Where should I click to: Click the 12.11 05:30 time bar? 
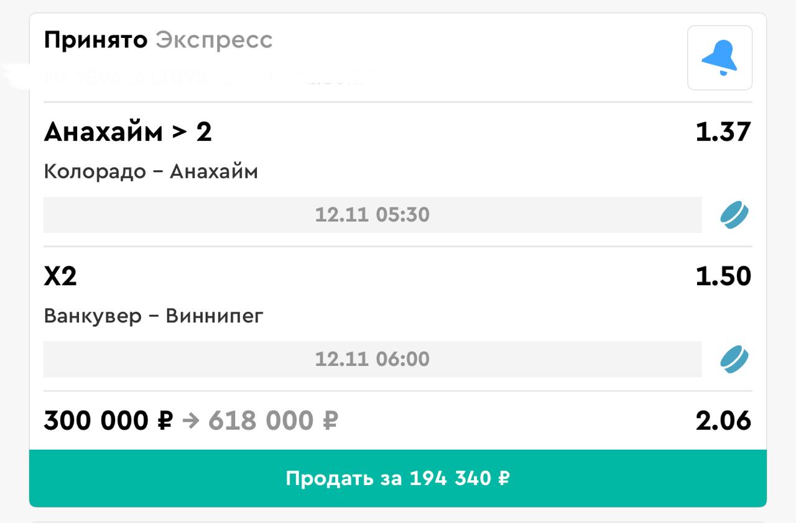tap(372, 215)
